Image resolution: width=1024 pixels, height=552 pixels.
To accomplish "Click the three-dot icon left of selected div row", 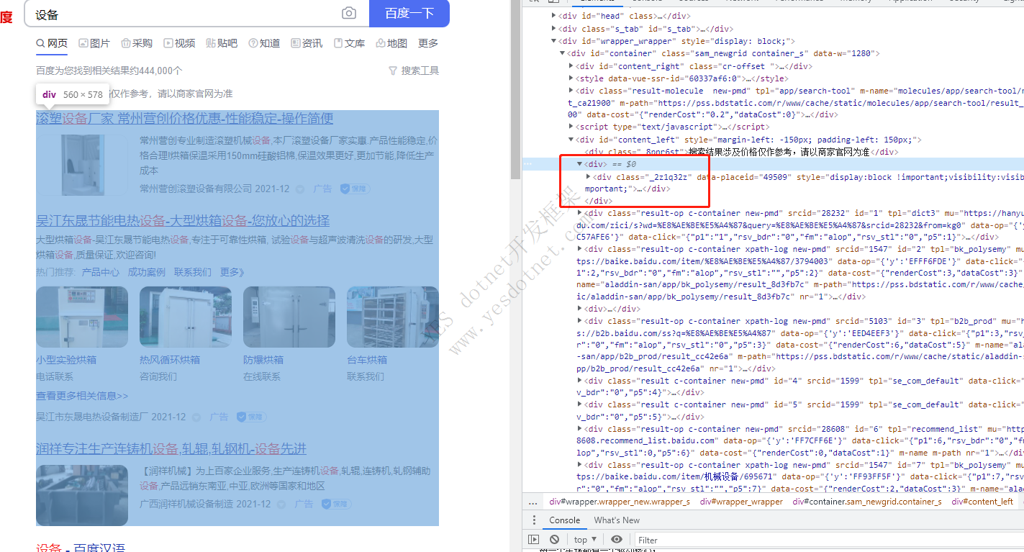I will pyautogui.click(x=528, y=164).
